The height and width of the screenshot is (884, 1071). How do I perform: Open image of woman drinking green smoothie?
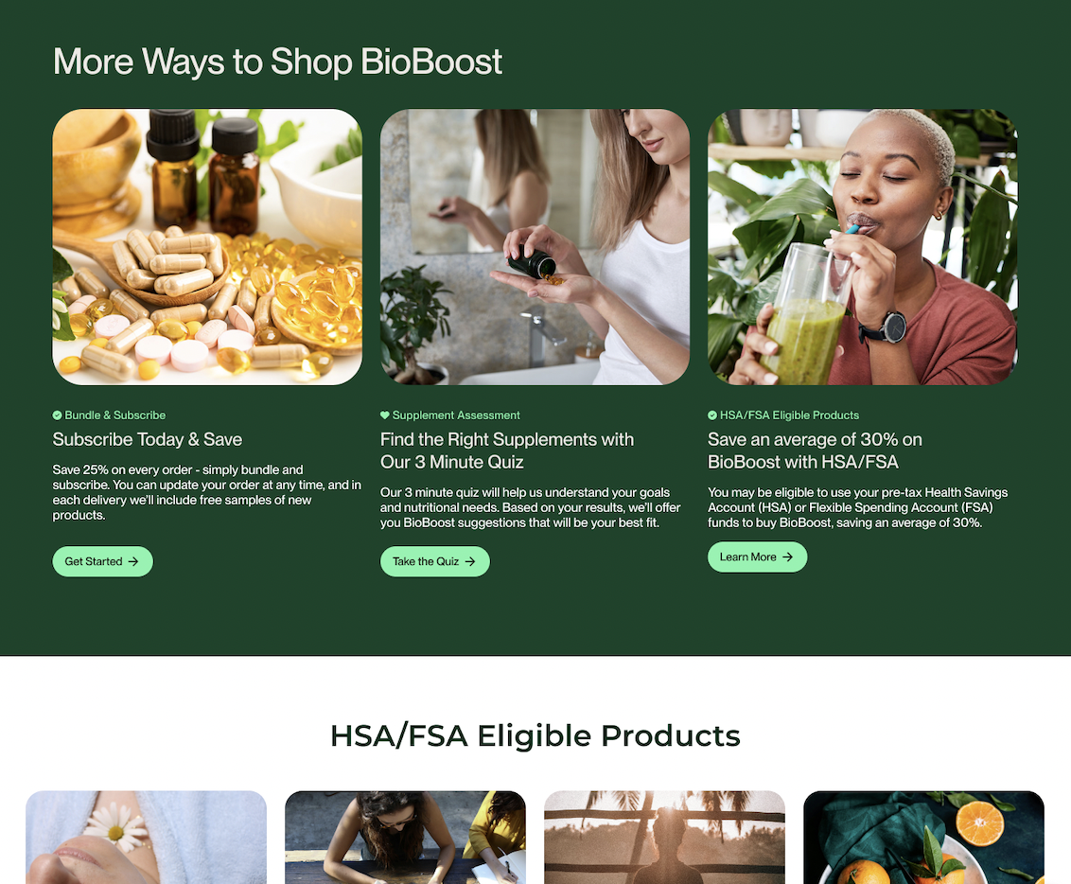point(863,247)
